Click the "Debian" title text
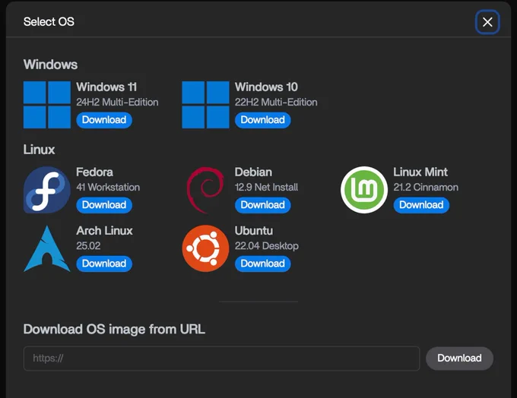Image resolution: width=517 pixels, height=398 pixels. point(253,172)
